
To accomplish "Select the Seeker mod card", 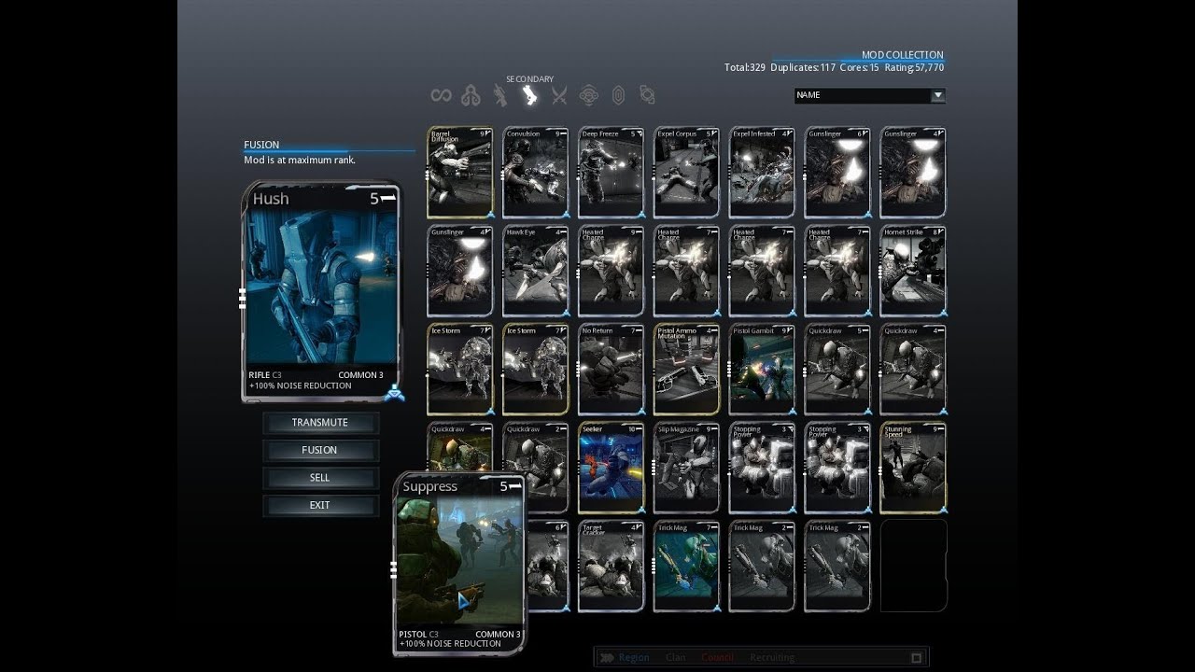I will point(612,468).
